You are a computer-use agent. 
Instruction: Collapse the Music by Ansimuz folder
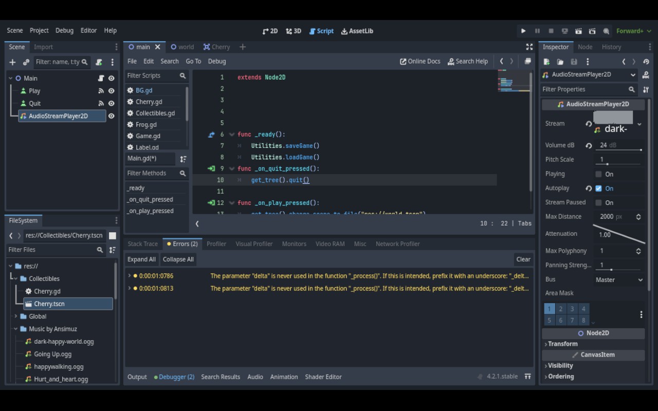[x=16, y=329]
